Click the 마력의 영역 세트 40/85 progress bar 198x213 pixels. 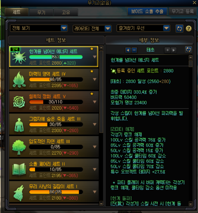point(56,79)
